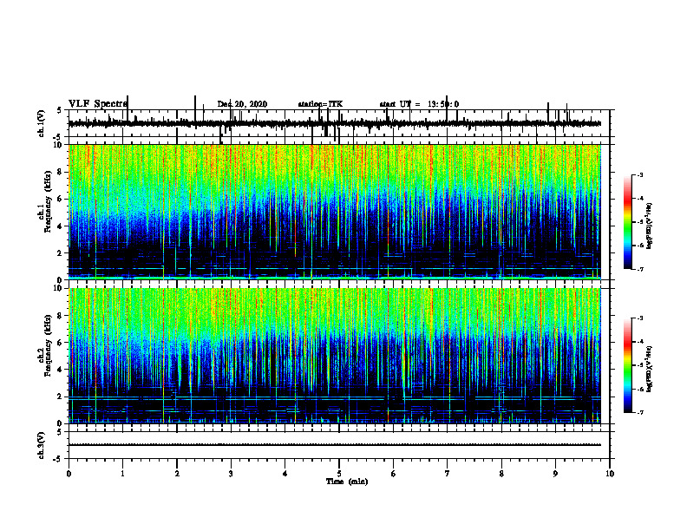This screenshot has width=687, height=531.
Task: Click the ch.1 spectrogram color scale bar
Action: 627,222
